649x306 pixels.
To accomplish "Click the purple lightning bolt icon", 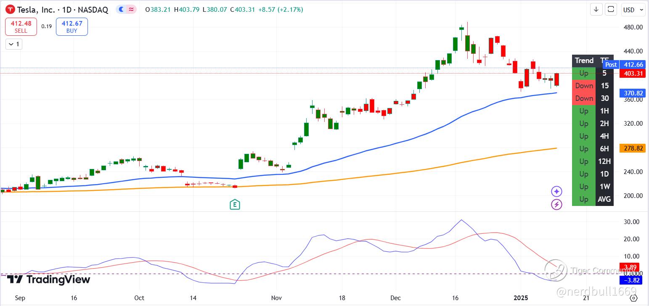I will pyautogui.click(x=556, y=205).
